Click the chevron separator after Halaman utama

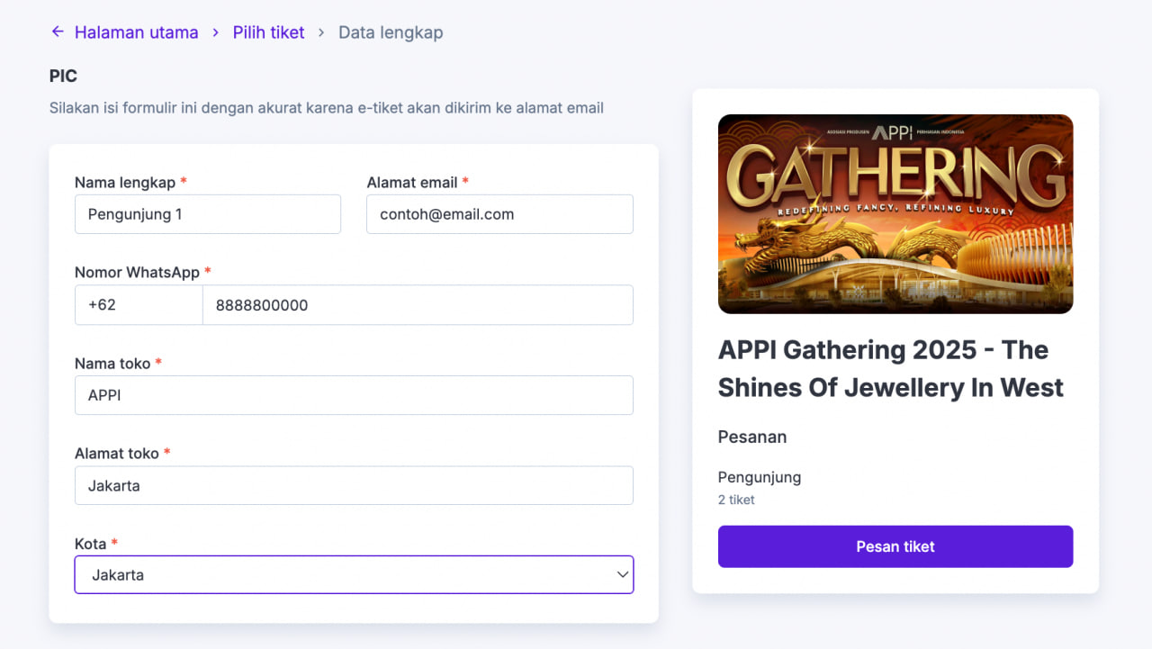[x=216, y=32]
